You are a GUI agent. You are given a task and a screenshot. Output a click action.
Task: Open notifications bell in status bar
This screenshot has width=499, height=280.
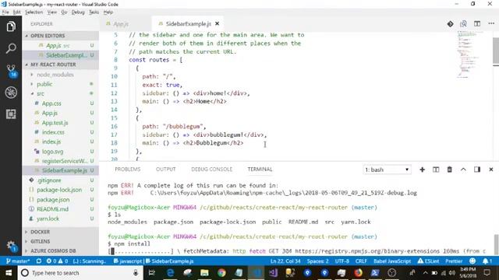[487, 261]
